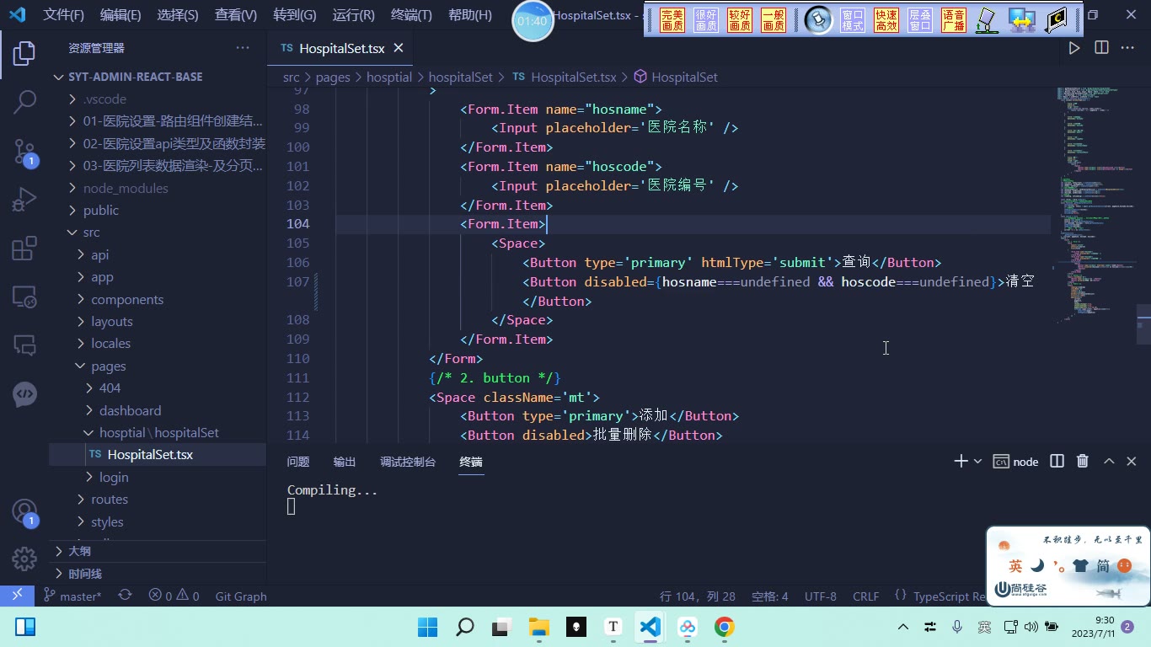This screenshot has height=647, width=1151.
Task: Open Explorer views ellipsis menu
Action: tap(243, 48)
